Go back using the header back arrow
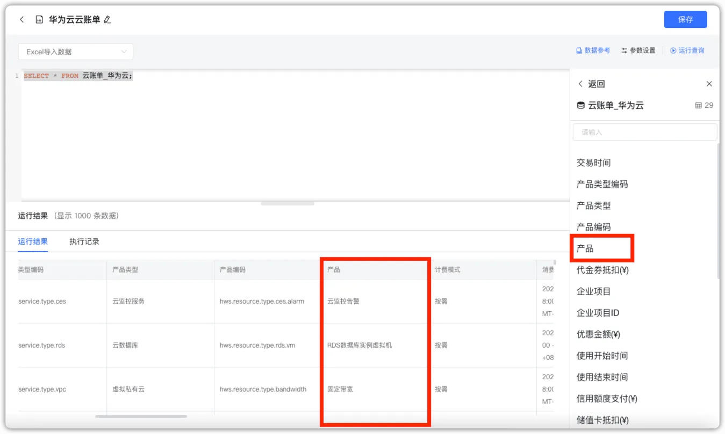 click(22, 19)
